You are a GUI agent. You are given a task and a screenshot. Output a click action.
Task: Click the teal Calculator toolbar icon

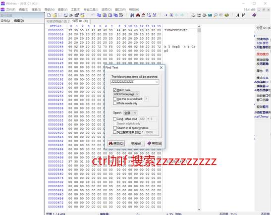coord(210,15)
